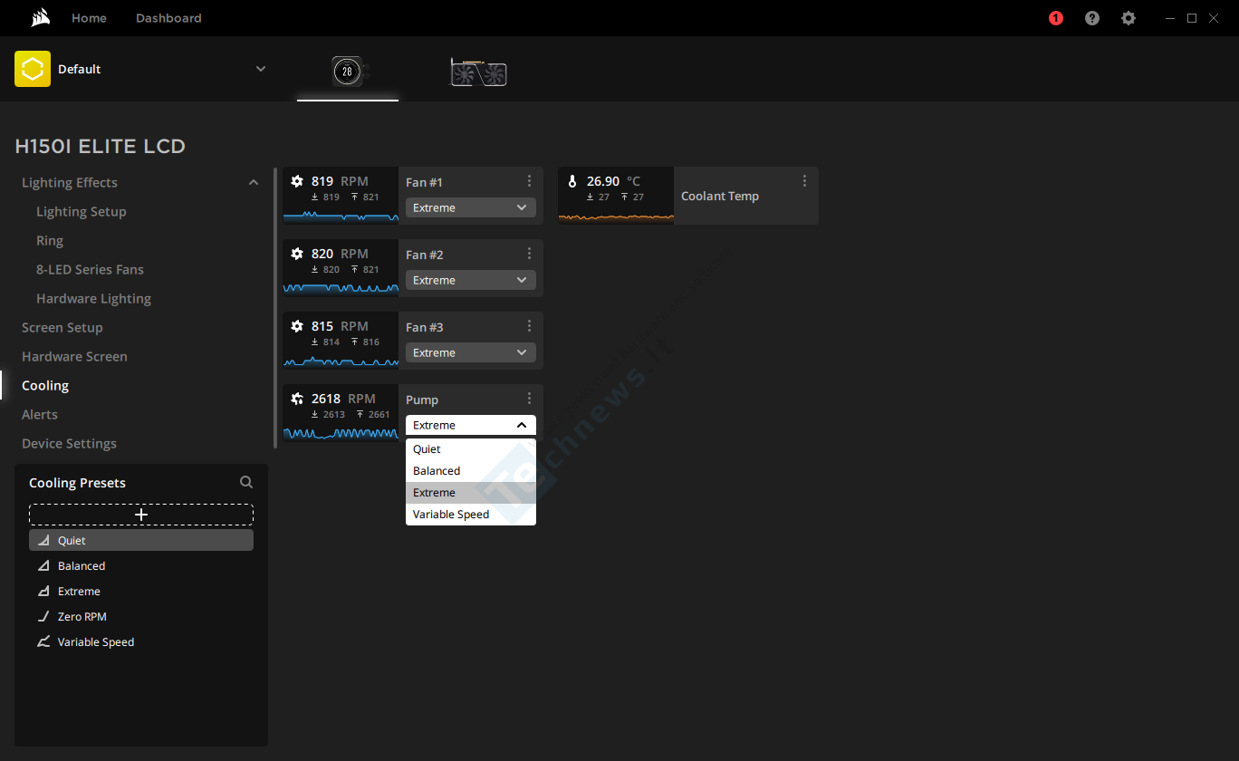Click the Corsair sails logo icon

coord(40,18)
